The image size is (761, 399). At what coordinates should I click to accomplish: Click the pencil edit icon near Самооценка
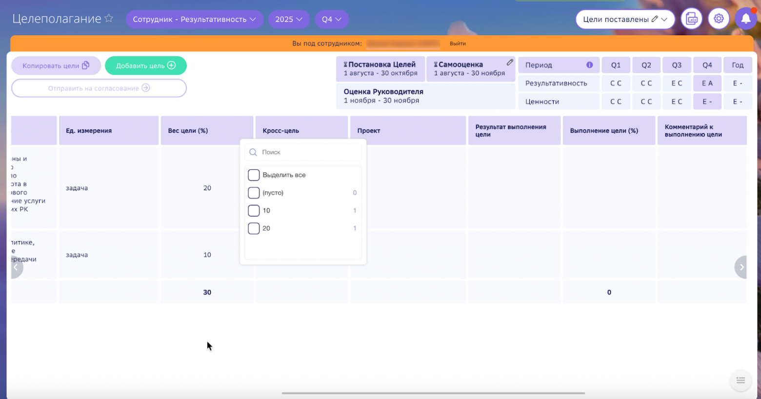(x=510, y=62)
